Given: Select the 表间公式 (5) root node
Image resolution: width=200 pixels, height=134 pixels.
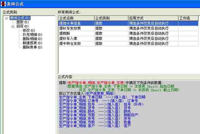Looking at the screenshot, I should point(20,18).
